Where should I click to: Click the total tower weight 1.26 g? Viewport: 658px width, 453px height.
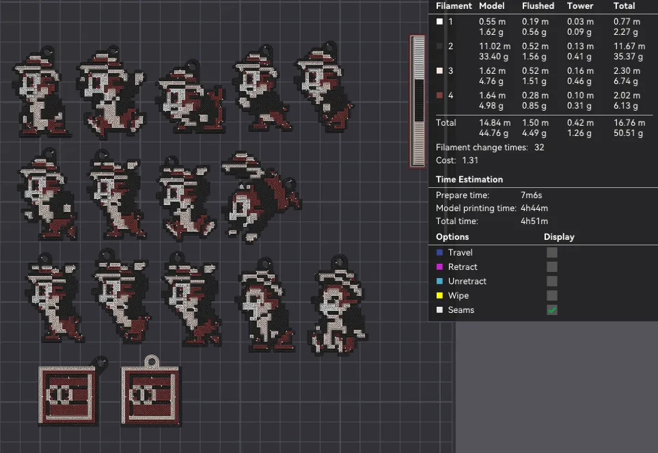tap(579, 133)
